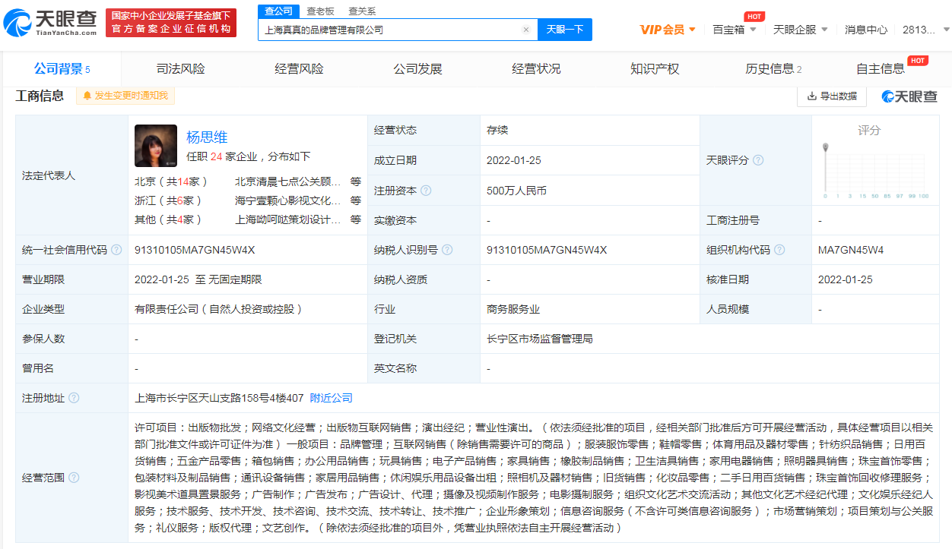The width and height of the screenshot is (952, 549).
Task: Go to the 公司发展 tab
Action: pos(417,69)
